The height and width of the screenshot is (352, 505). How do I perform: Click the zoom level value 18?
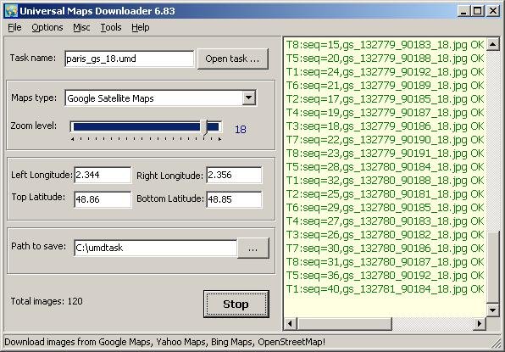point(241,130)
